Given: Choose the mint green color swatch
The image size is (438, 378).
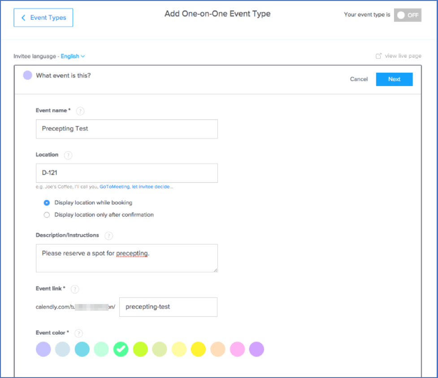Looking at the screenshot, I should [x=101, y=349].
